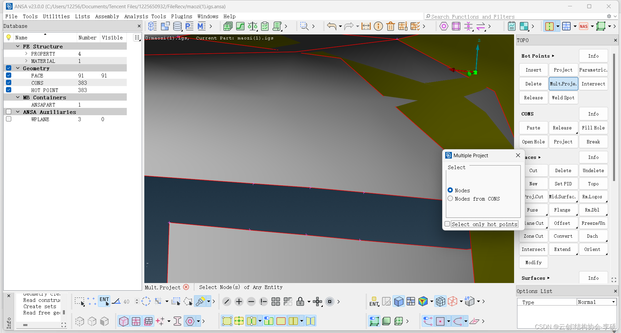
Task: Select the rainbow-colored cube view icon
Action: (x=423, y=302)
